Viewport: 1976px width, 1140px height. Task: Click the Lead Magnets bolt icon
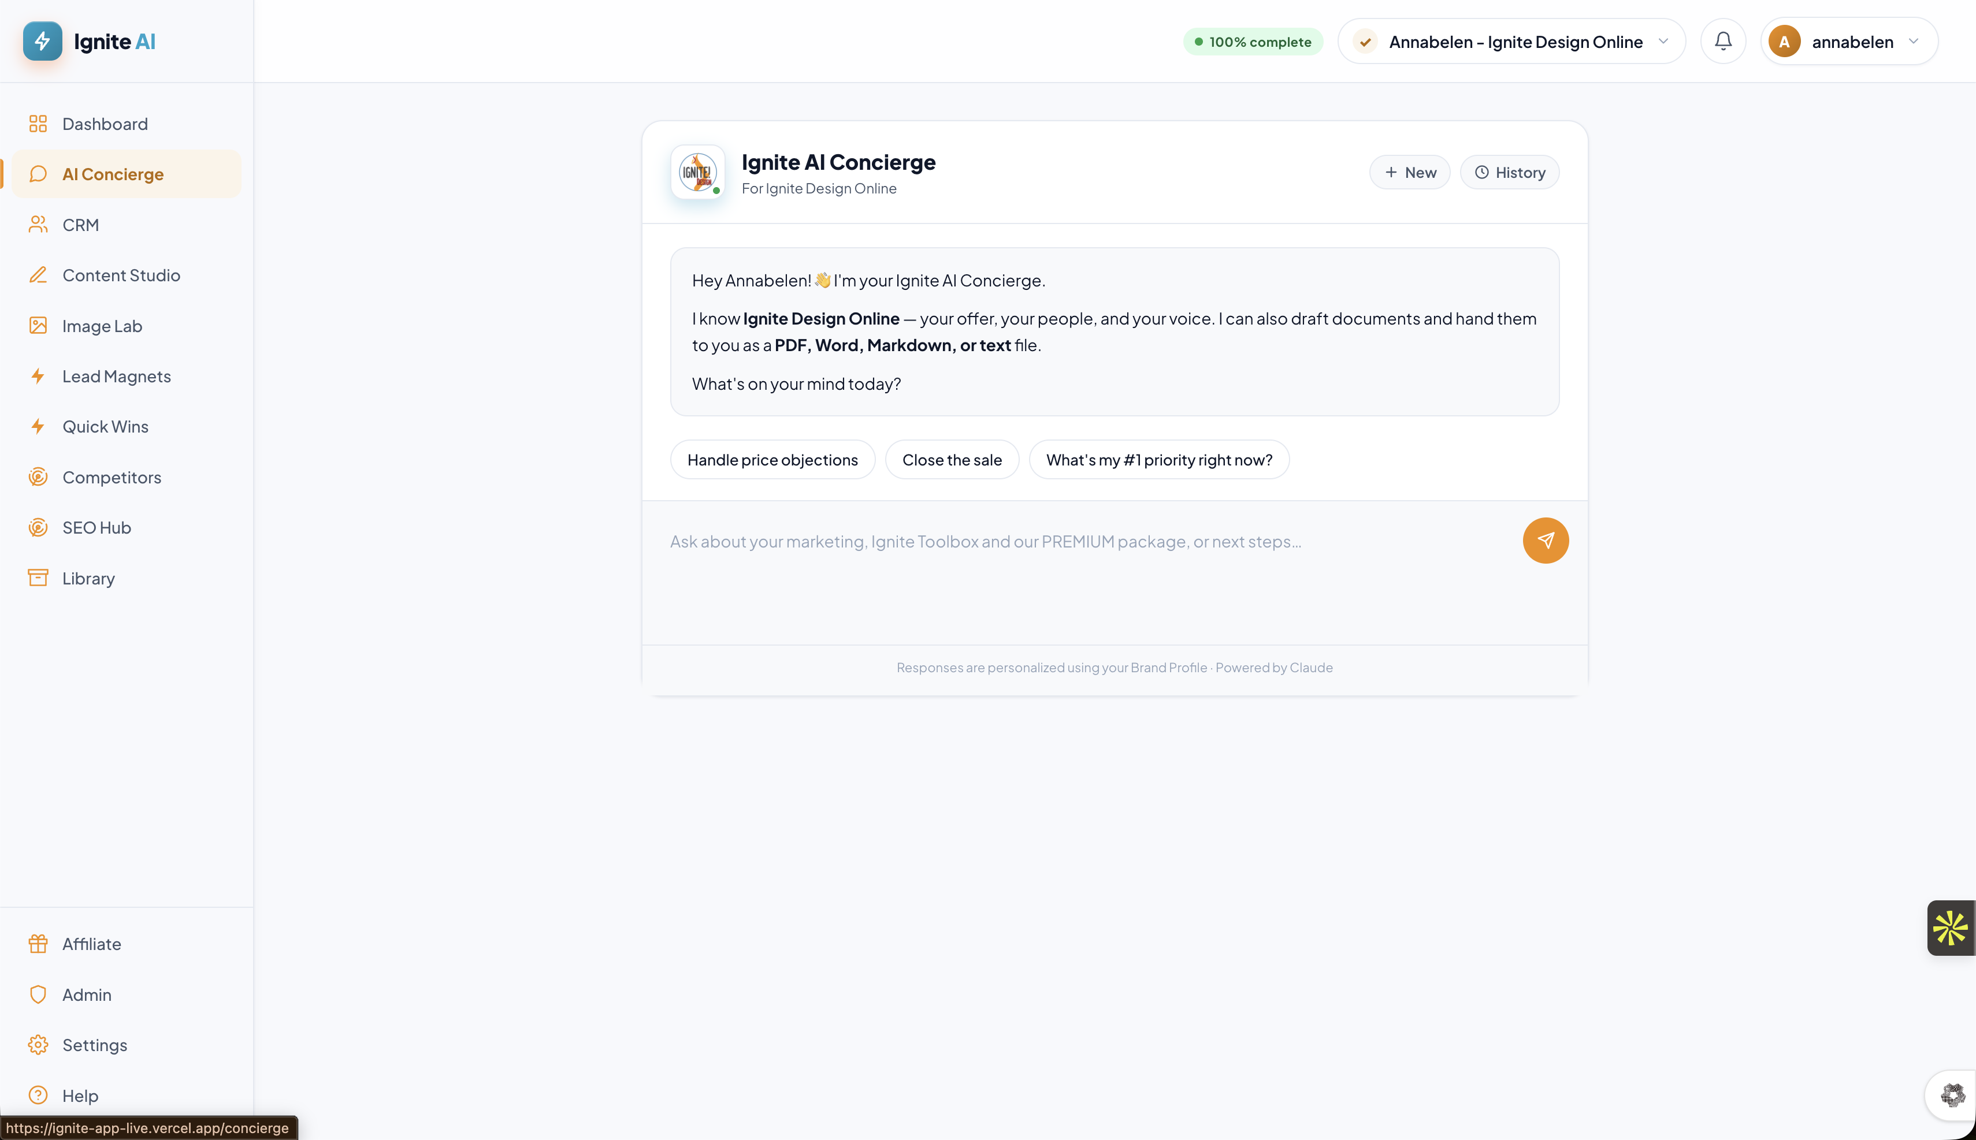(x=38, y=376)
